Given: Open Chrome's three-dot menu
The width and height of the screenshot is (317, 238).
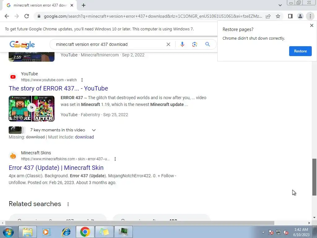Looking at the screenshot, I should (310, 16).
